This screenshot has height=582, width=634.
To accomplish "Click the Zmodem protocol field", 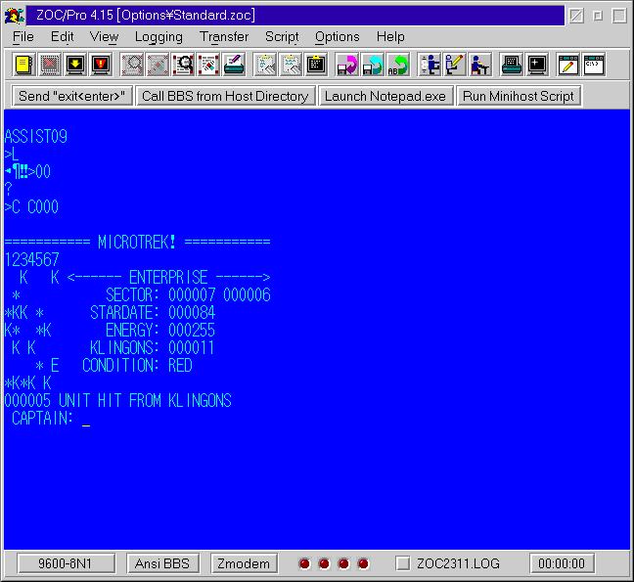I will tap(244, 563).
